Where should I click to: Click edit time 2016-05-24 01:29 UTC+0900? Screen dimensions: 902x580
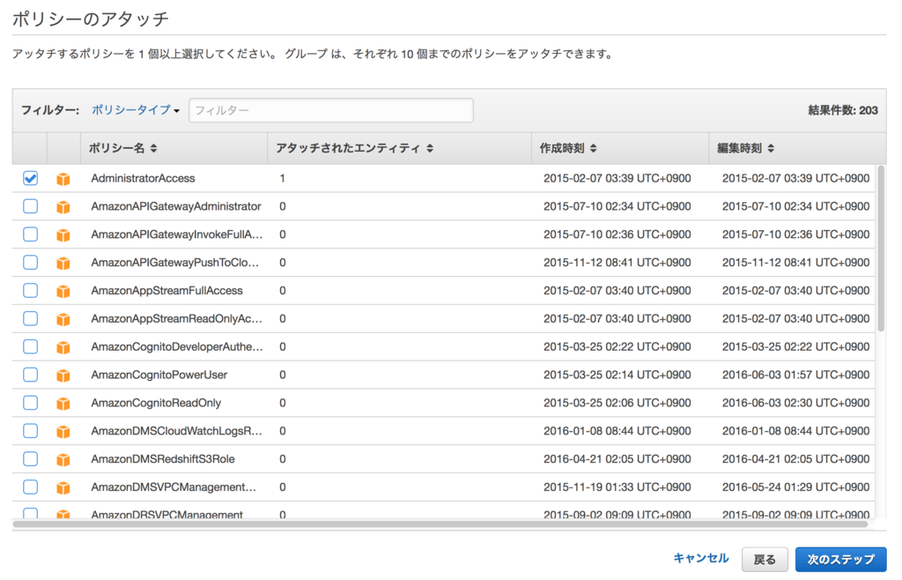click(x=795, y=487)
